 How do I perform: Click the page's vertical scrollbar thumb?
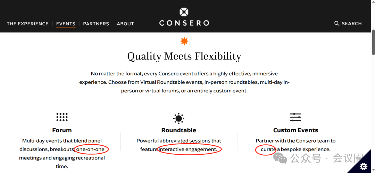373,43
